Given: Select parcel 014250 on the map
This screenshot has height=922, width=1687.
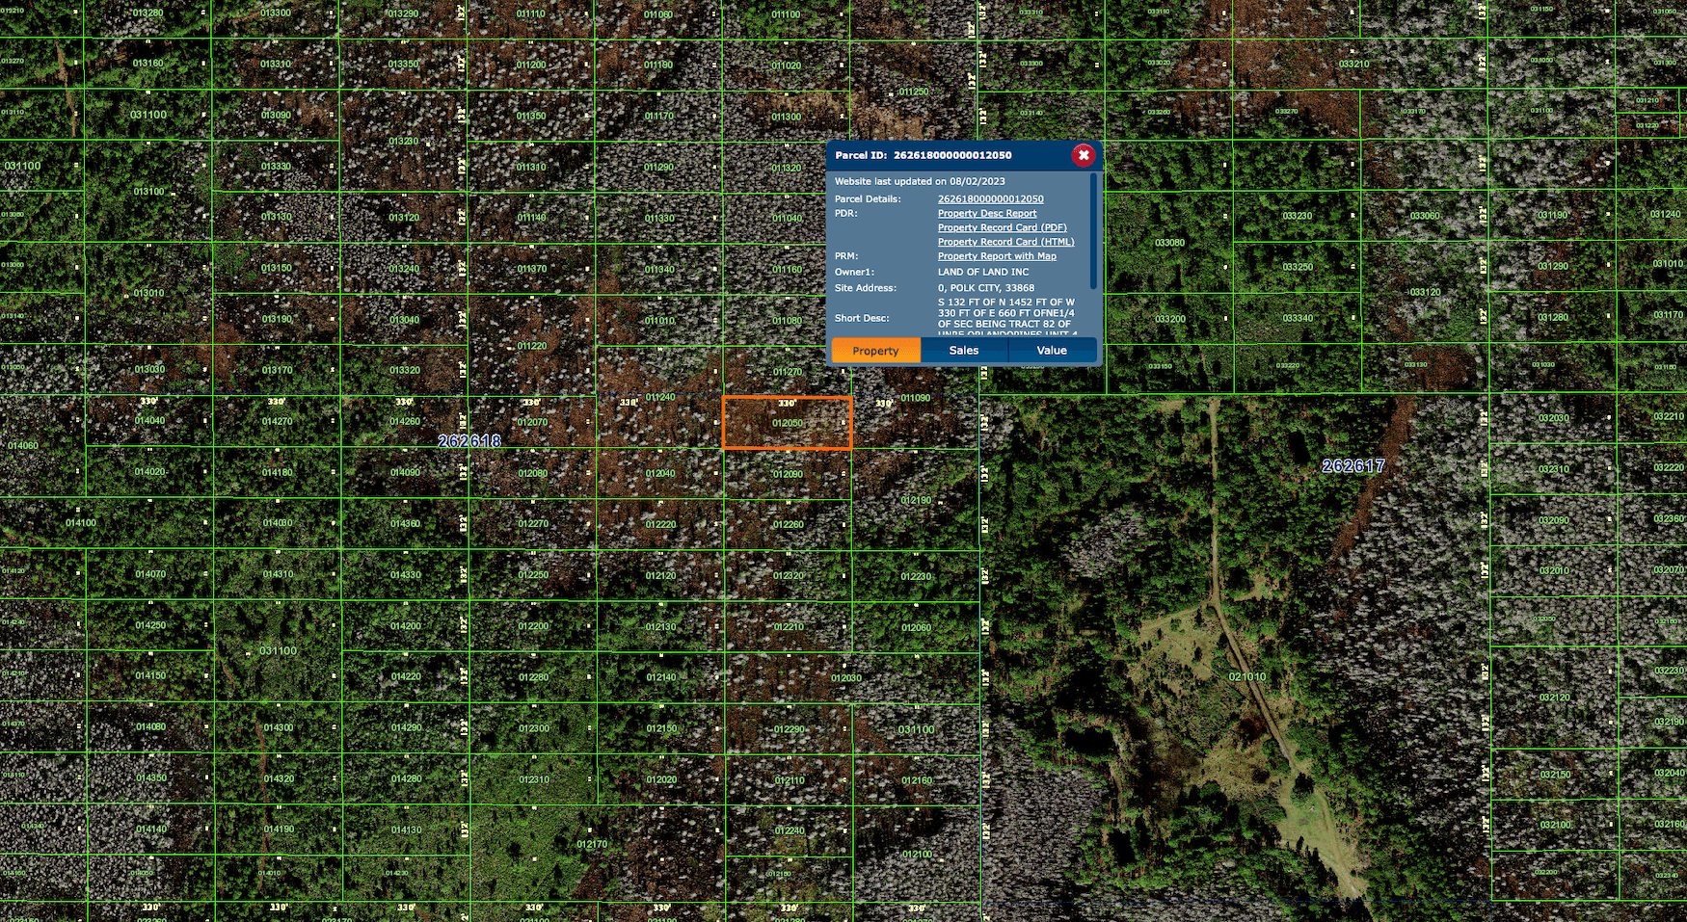Looking at the screenshot, I should pyautogui.click(x=150, y=625).
